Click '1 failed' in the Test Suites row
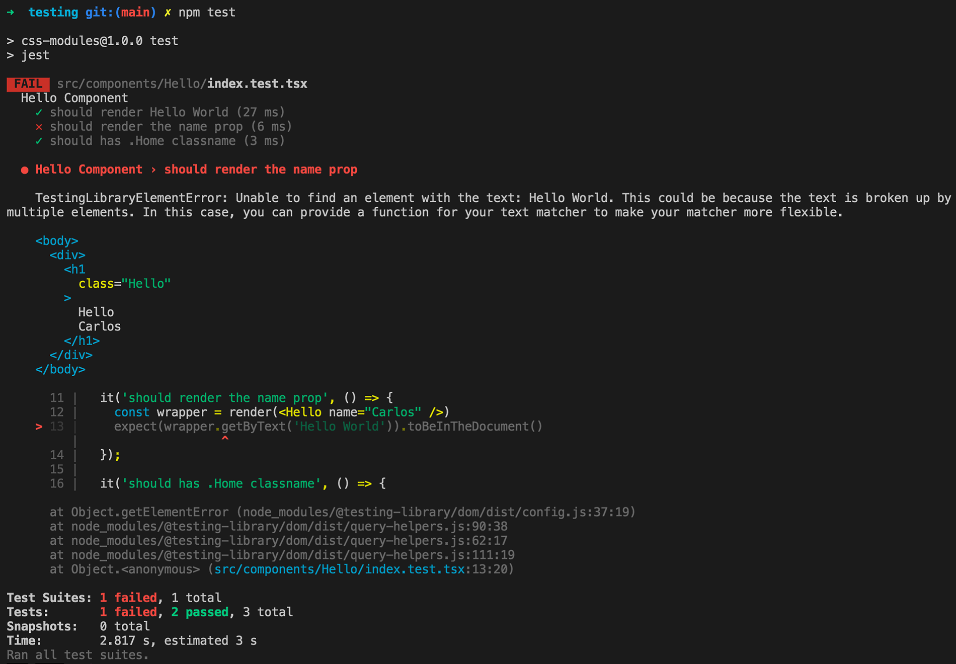Screen dimensions: 956x664 [128, 598]
